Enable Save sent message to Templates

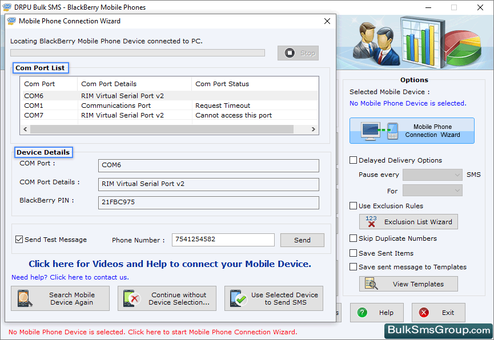click(353, 267)
